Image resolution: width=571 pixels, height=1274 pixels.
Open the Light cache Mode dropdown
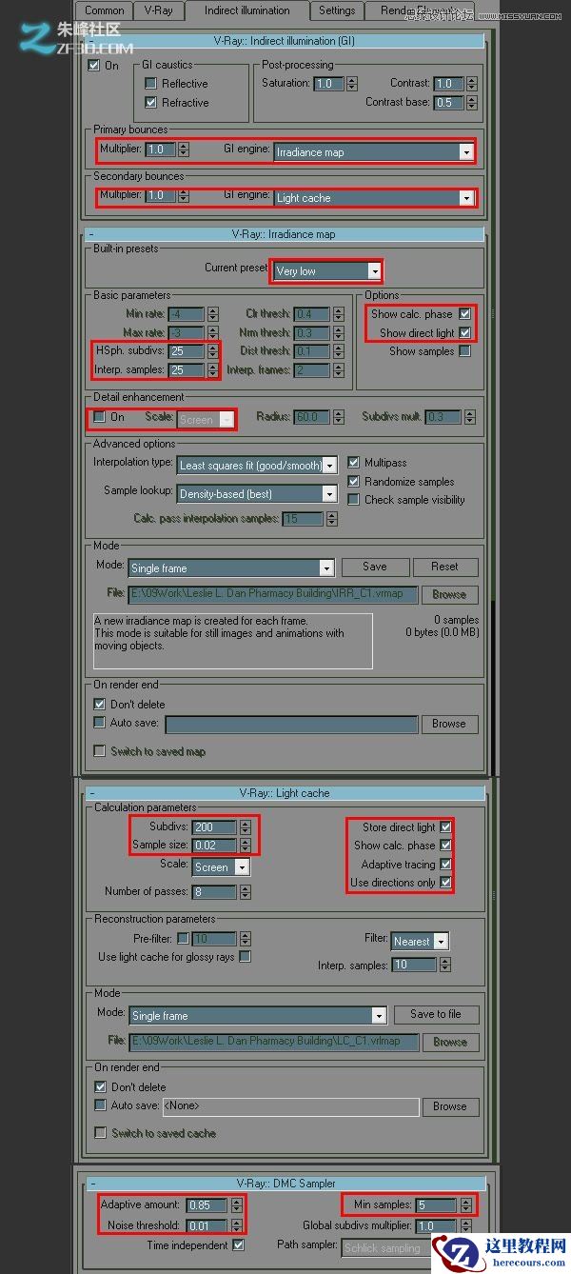tap(258, 1016)
